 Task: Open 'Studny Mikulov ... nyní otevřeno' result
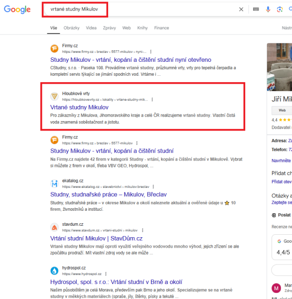(131, 60)
